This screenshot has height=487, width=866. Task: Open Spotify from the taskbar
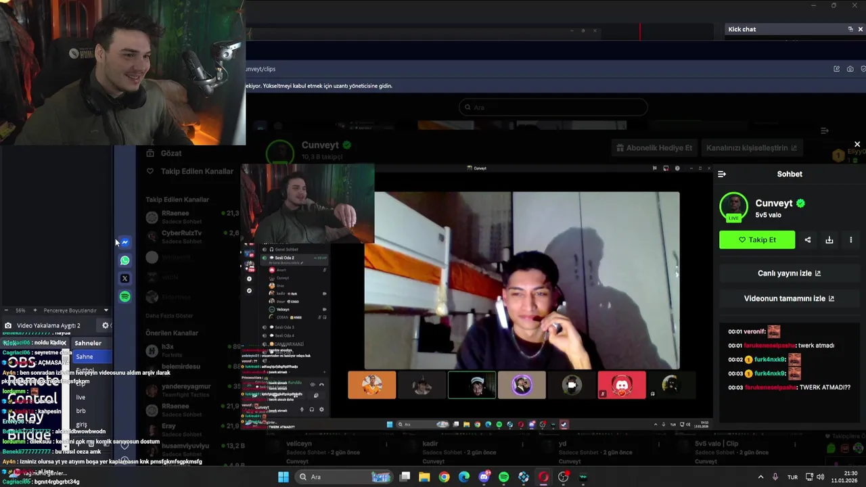[503, 477]
